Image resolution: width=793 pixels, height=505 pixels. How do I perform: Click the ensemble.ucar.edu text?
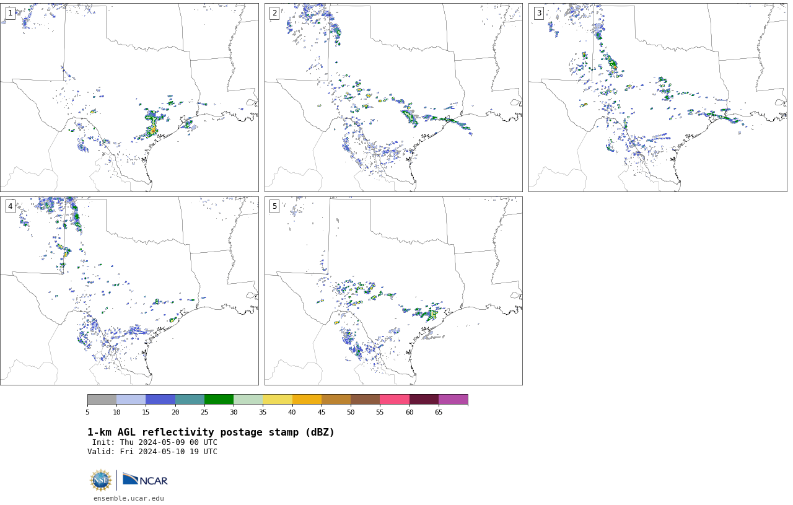click(129, 498)
